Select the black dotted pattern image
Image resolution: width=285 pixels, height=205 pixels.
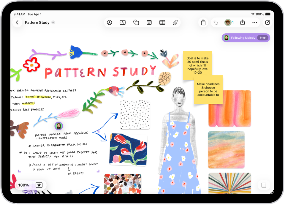tap(135, 115)
